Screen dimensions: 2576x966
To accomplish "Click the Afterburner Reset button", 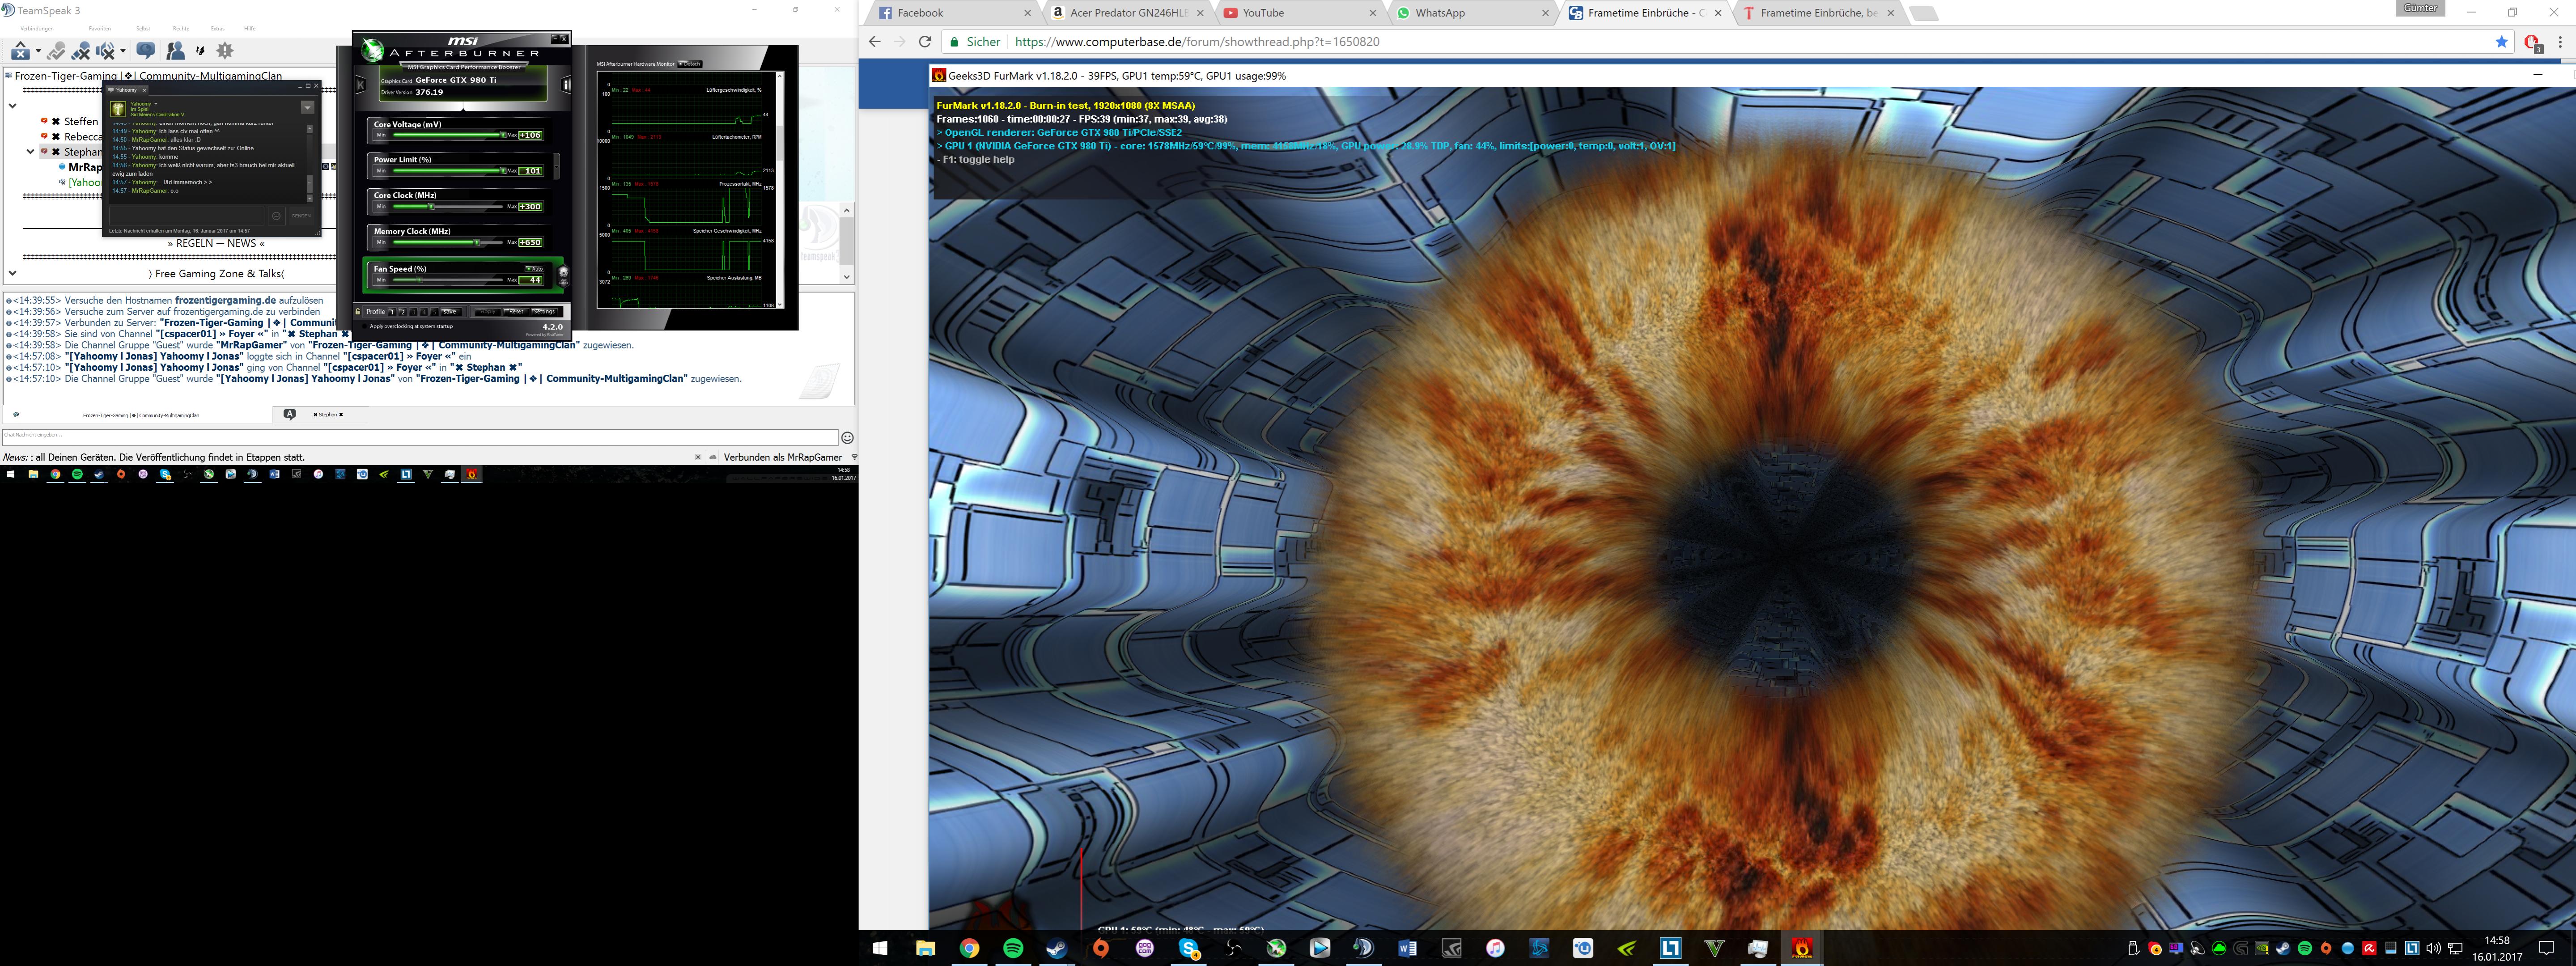I will [516, 312].
